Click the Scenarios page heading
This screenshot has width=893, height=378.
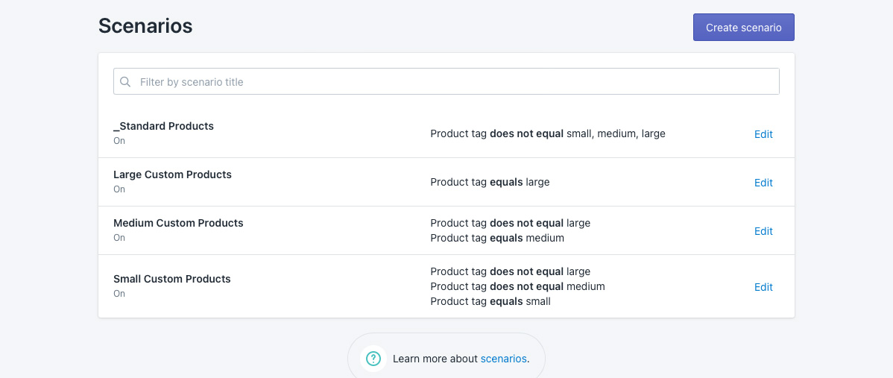145,26
